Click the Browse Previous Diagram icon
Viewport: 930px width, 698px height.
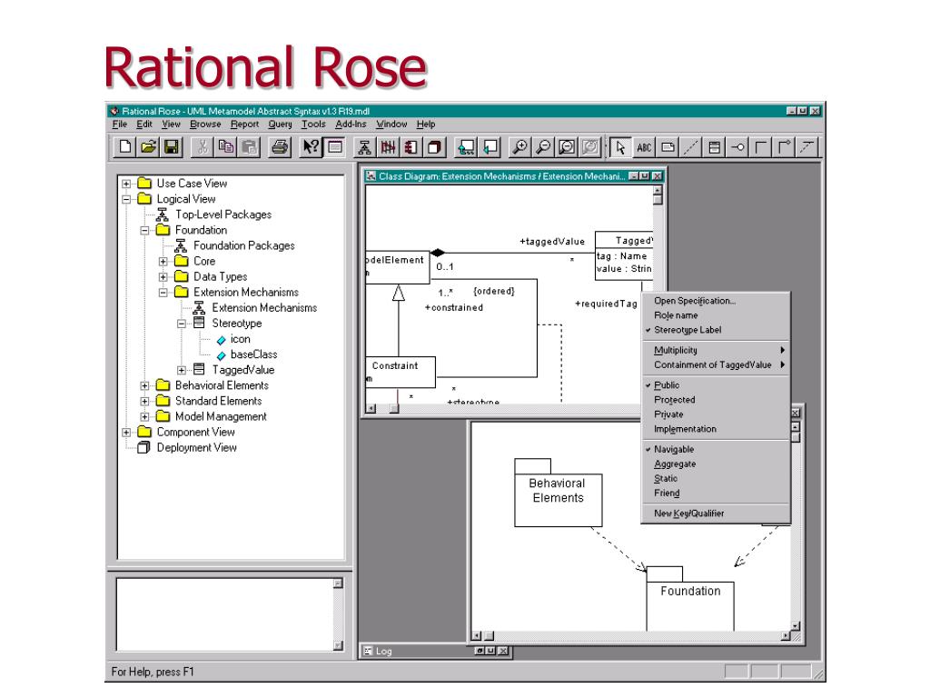[x=490, y=146]
